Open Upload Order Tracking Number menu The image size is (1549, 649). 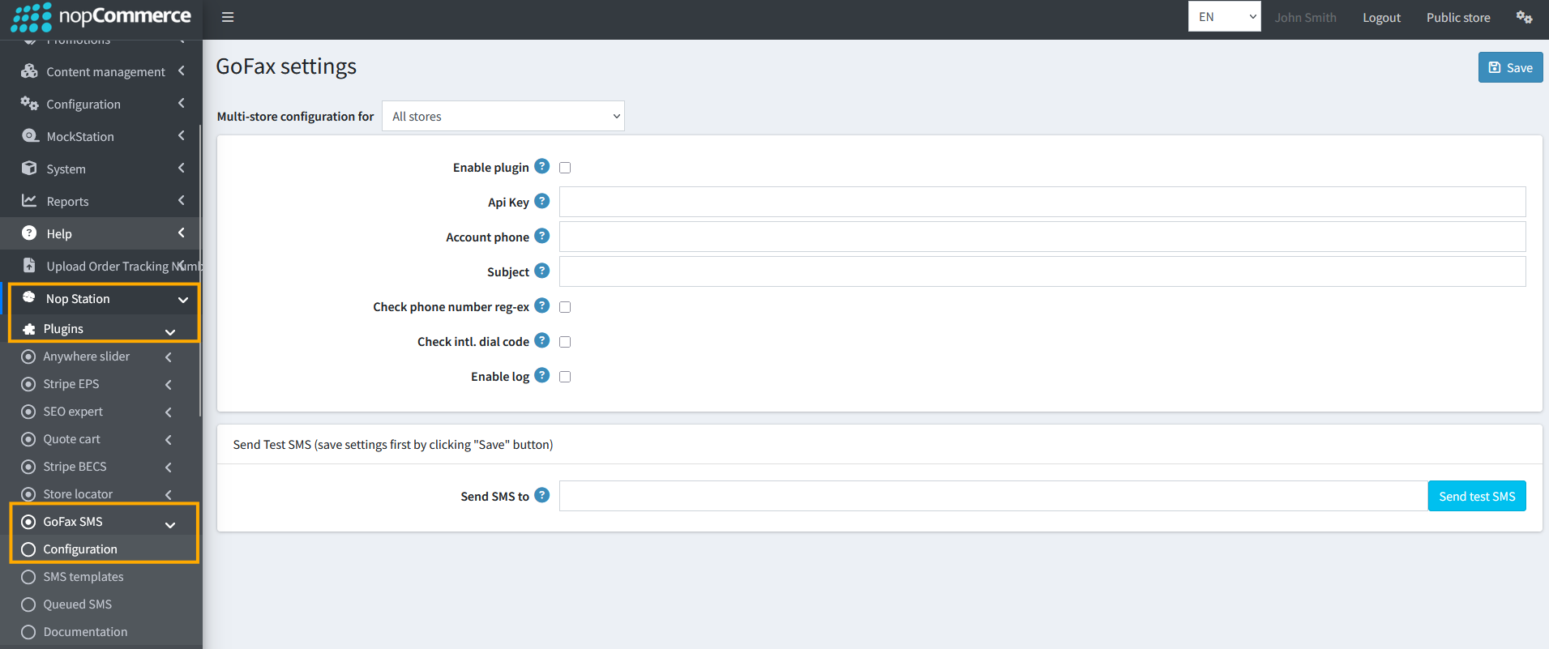101,266
